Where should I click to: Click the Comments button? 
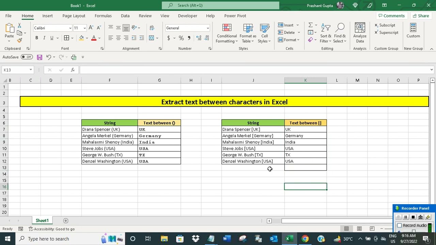[391, 16]
